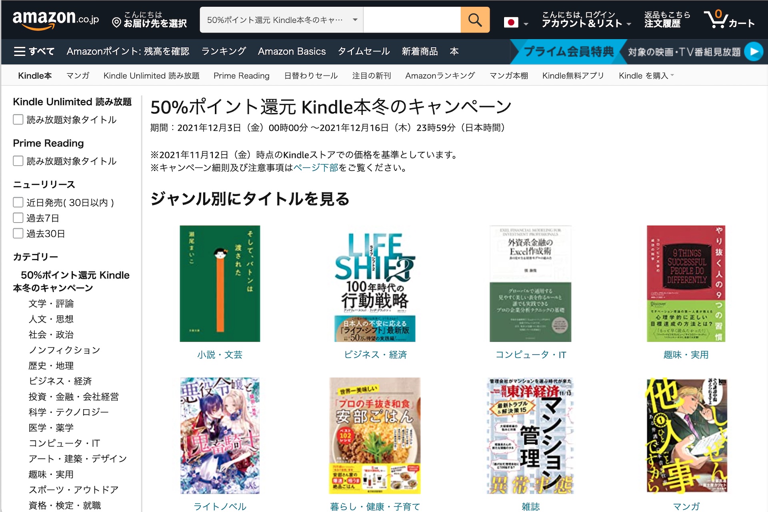Open the LIFE SHIFT 2 book cover
768x512 pixels.
click(x=375, y=284)
